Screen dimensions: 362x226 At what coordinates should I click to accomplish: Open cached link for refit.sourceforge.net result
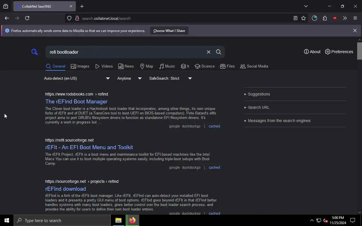point(214,168)
